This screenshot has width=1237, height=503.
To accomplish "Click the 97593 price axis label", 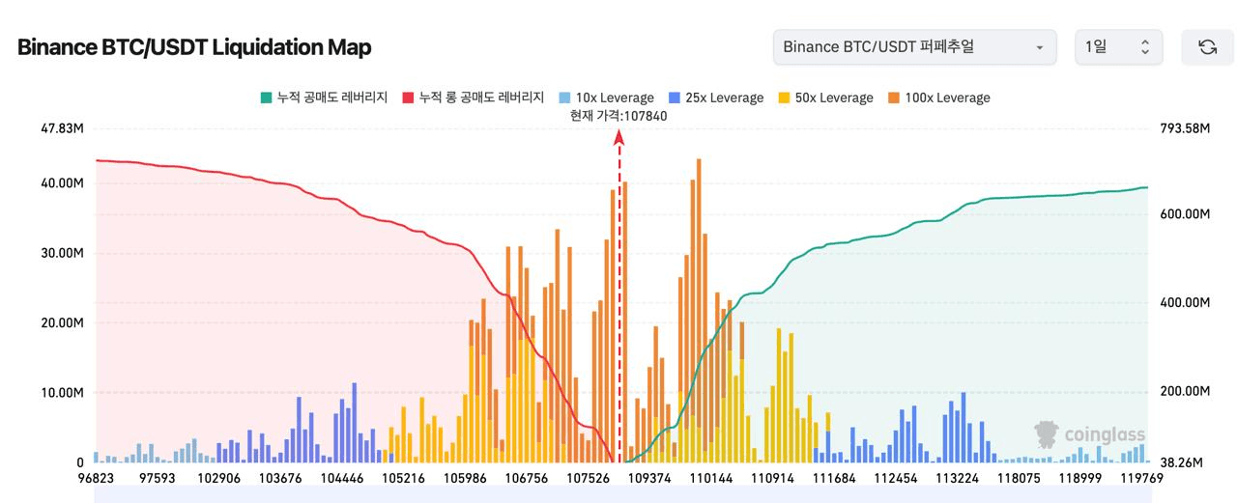I will (x=158, y=478).
